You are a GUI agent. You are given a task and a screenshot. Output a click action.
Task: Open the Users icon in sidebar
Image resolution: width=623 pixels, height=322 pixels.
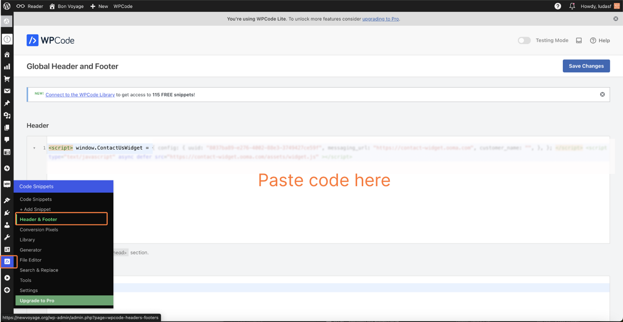[7, 225]
